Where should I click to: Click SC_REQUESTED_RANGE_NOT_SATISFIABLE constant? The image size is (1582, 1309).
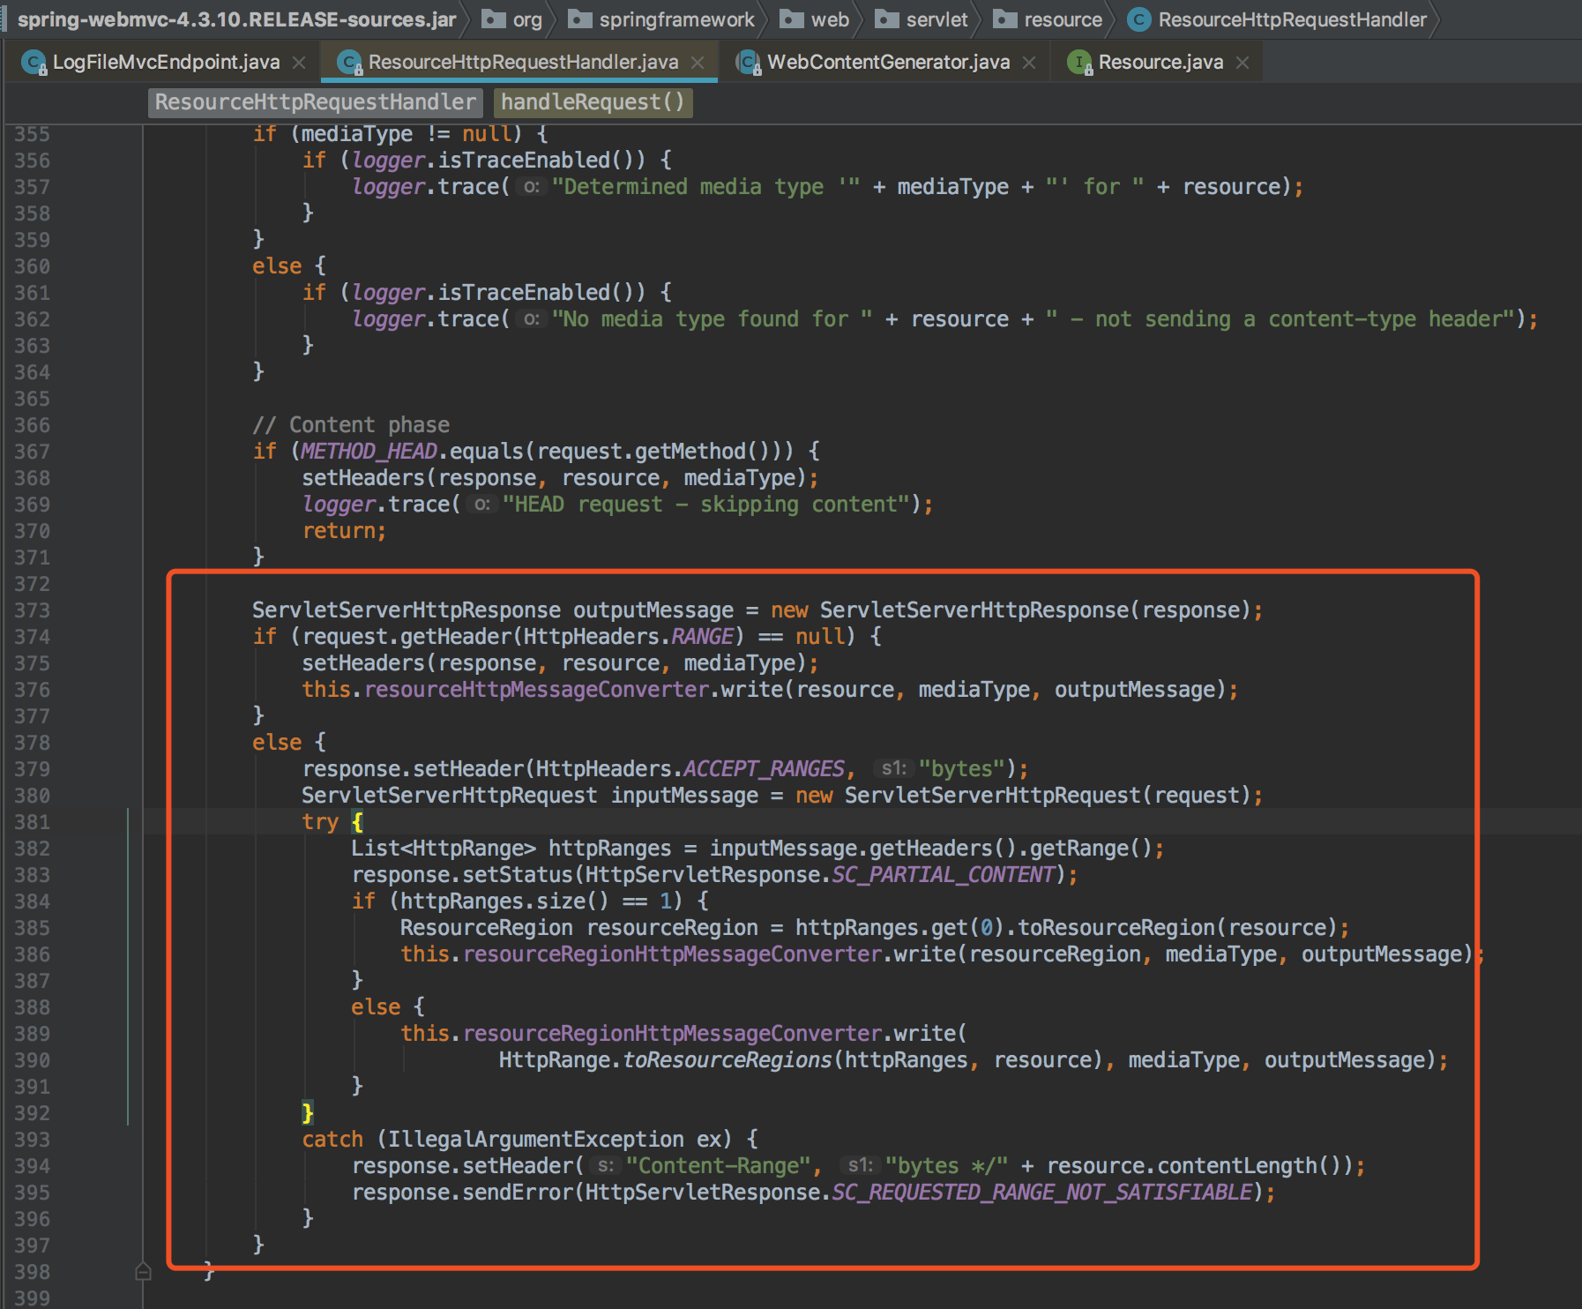(1042, 1193)
